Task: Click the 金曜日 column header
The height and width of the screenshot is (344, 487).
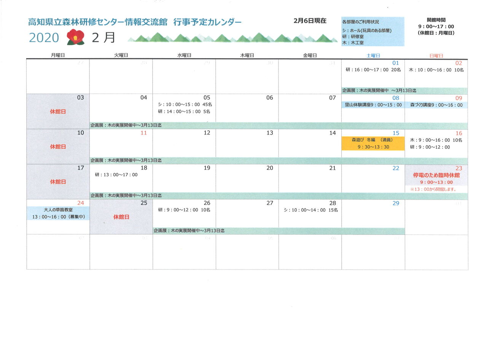Action: (310, 55)
